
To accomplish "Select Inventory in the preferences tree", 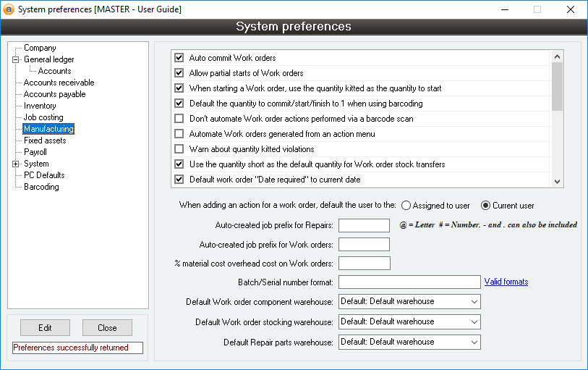I will pyautogui.click(x=40, y=106).
